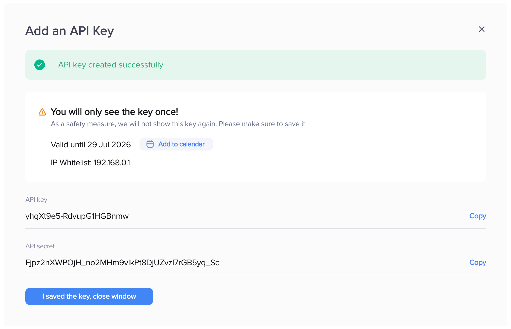511x329 pixels.
Task: Close the Add an API Key dialog
Action: pos(481,29)
